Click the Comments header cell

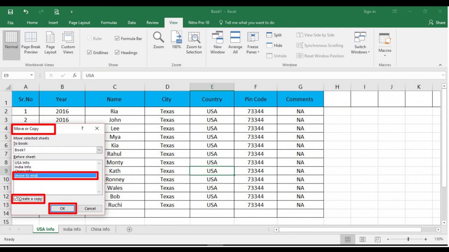[300, 99]
